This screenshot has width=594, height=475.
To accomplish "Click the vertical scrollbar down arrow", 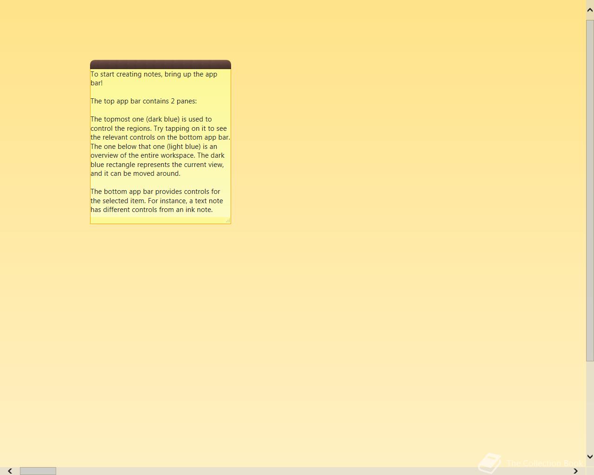I will tap(590, 457).
